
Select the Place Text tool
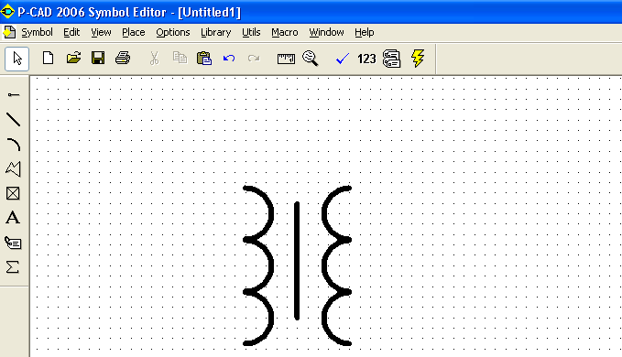point(13,218)
